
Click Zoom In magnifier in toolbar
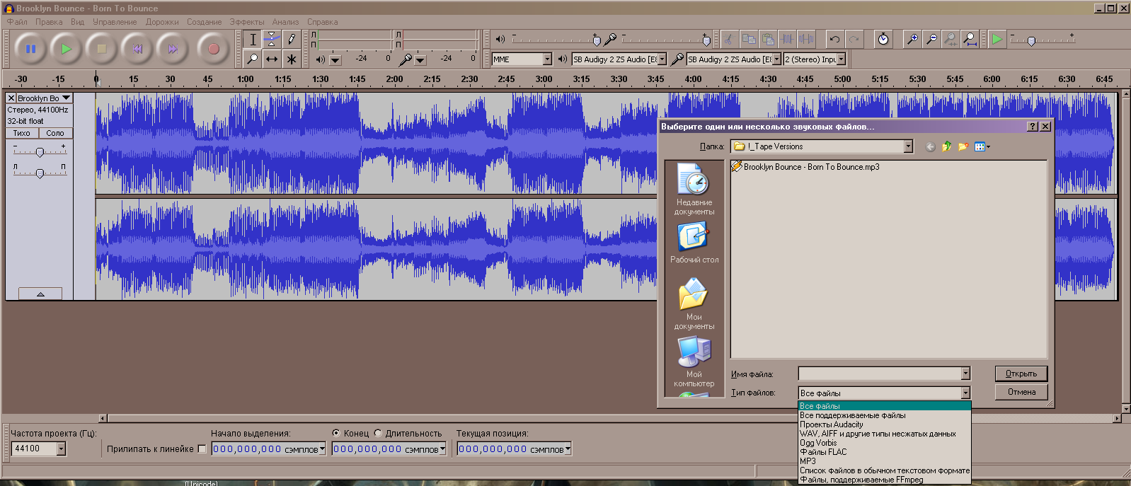pos(913,40)
